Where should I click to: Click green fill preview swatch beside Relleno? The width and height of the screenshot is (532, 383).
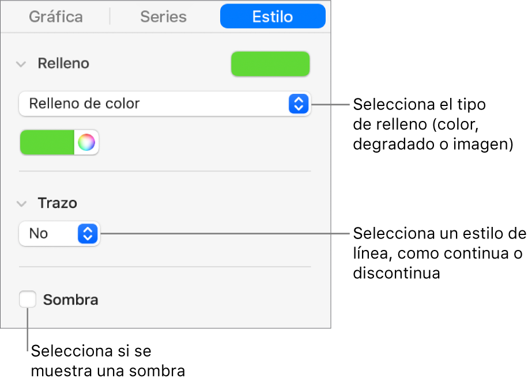coord(270,64)
